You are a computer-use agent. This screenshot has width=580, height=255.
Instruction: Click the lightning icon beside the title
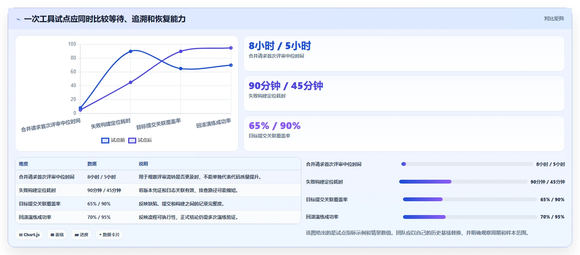(x=18, y=19)
